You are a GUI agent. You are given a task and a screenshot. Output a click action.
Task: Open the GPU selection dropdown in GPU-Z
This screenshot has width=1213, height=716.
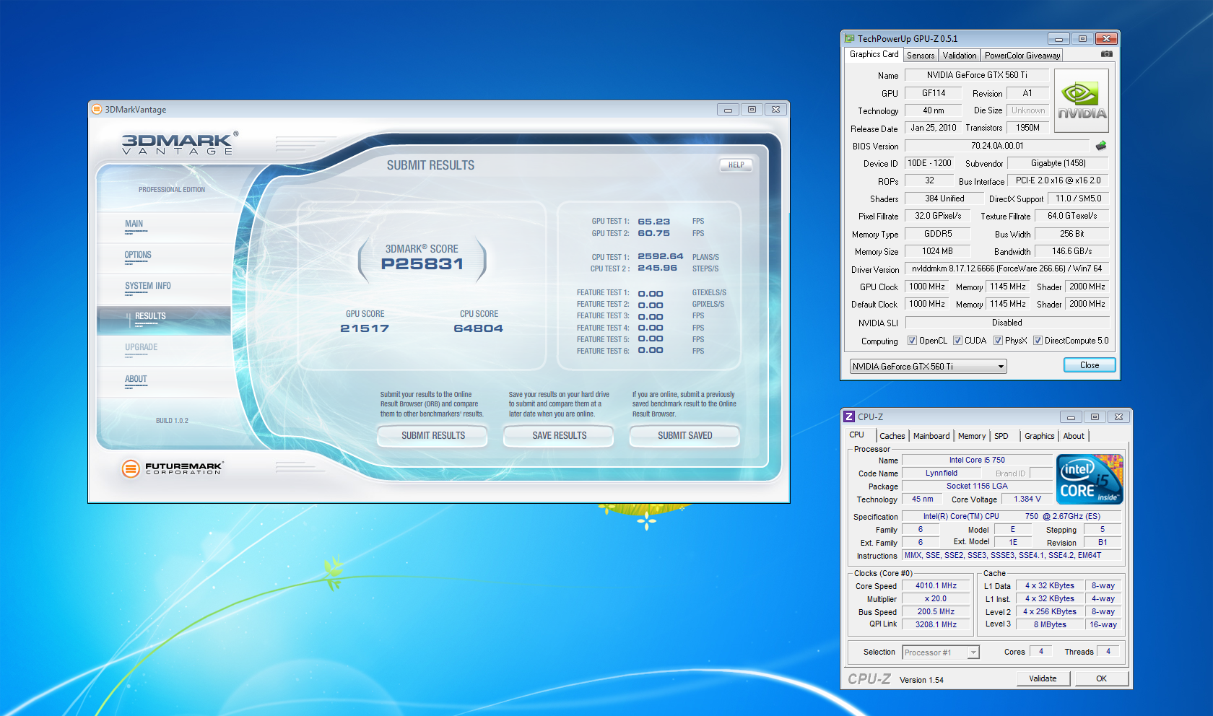[x=928, y=367]
